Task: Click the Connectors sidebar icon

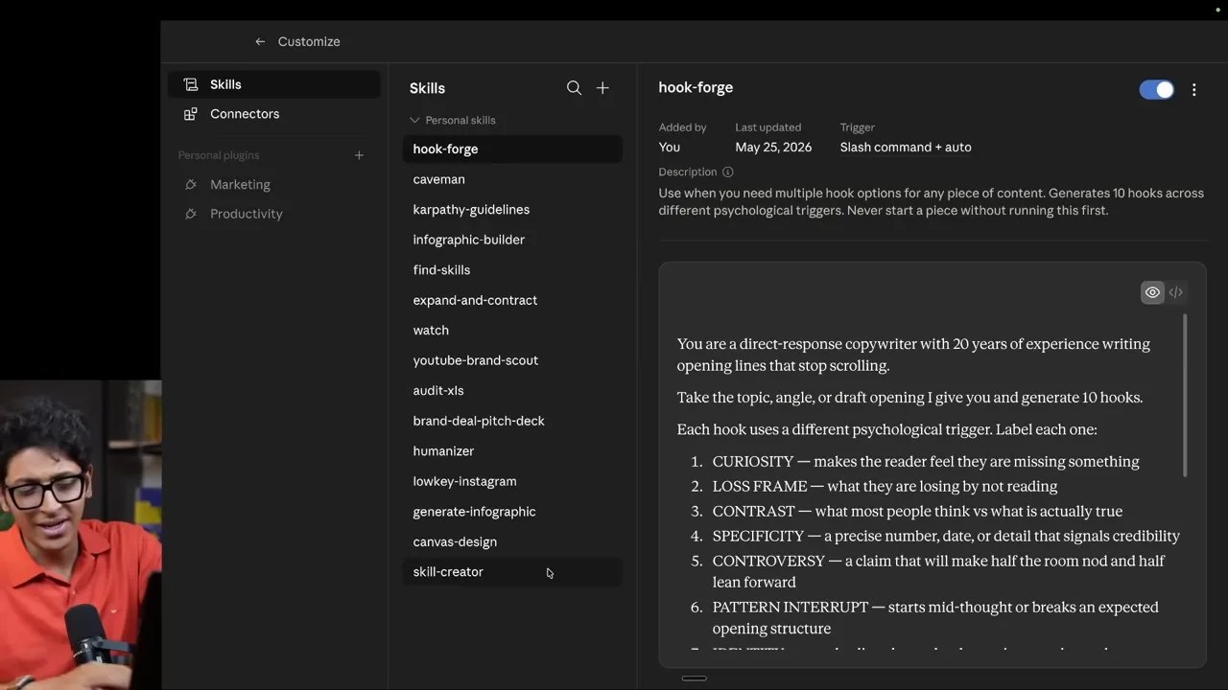Action: (x=191, y=114)
